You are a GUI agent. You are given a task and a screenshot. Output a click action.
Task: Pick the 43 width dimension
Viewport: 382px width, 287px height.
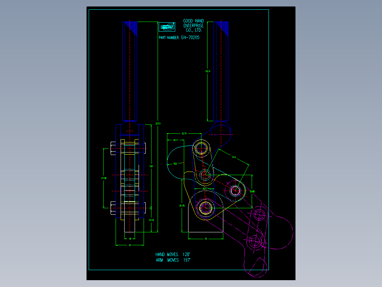(130, 245)
